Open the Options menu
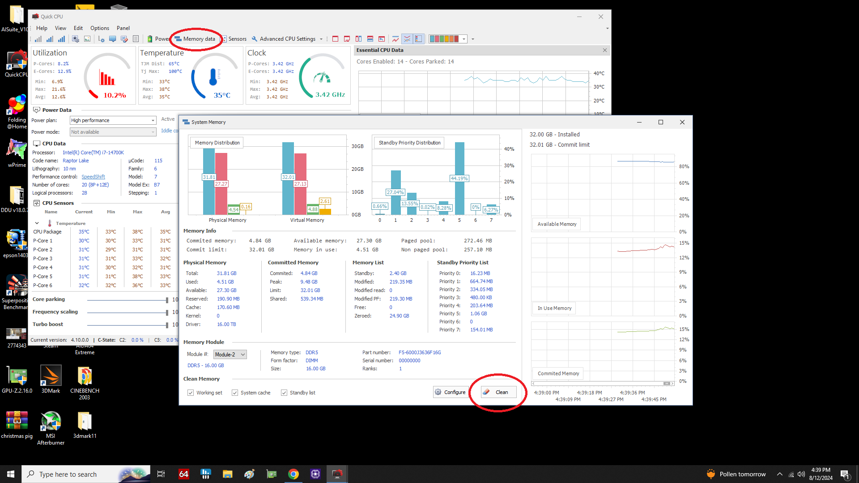The width and height of the screenshot is (859, 483). tap(100, 28)
